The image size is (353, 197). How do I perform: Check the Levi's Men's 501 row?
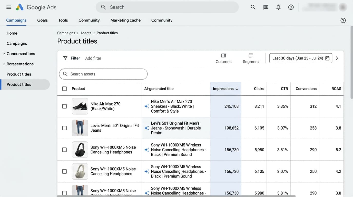pyautogui.click(x=64, y=128)
